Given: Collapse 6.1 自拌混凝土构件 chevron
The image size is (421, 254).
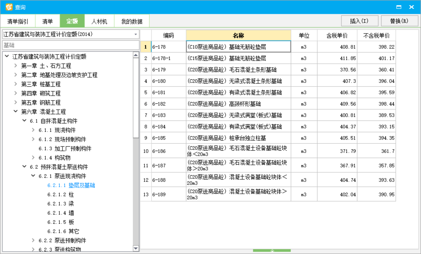Looking at the screenshot, I should click(x=24, y=121).
